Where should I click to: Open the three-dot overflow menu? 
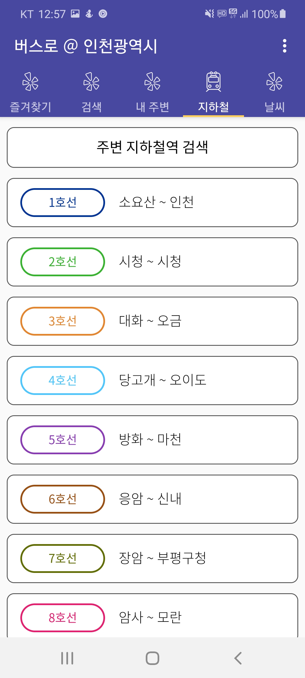click(x=284, y=46)
